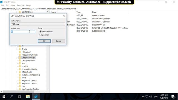
Task: Click the Registry Editor taskbar icon
Action: [36, 97]
